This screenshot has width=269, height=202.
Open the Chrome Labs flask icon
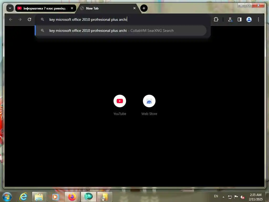point(230,19)
